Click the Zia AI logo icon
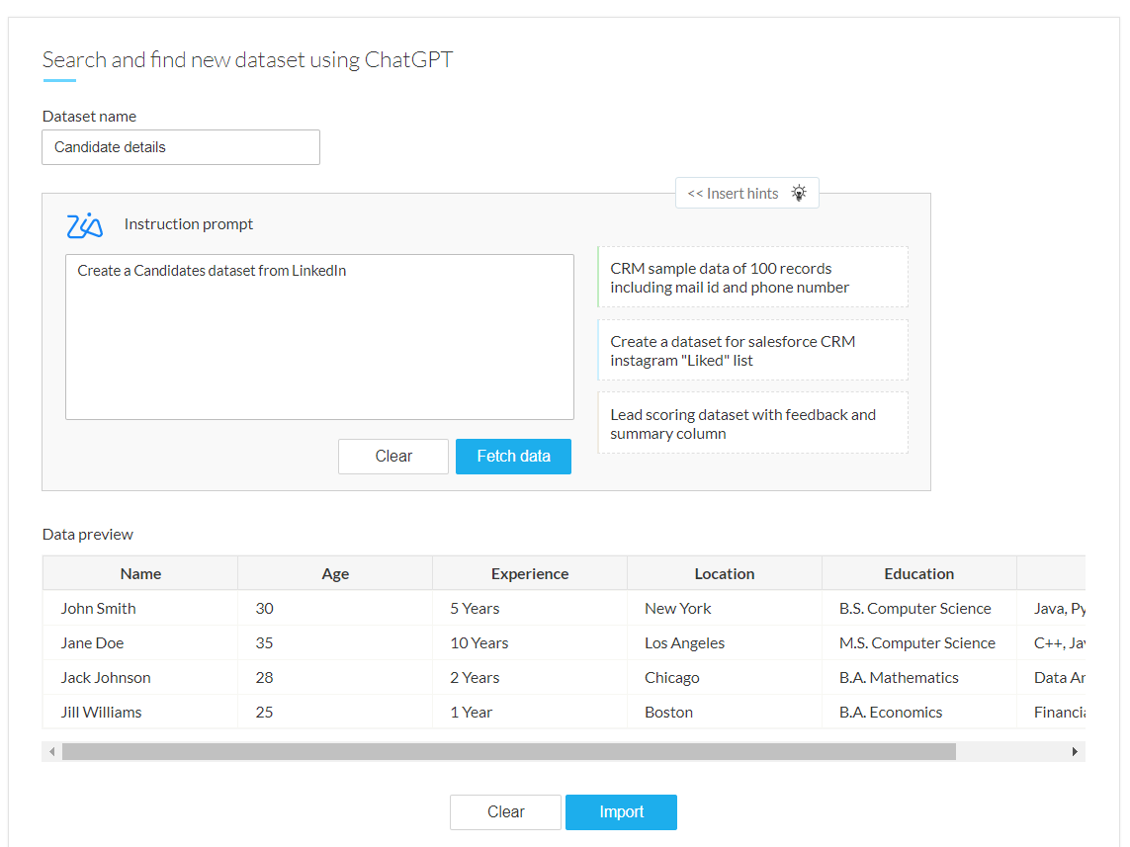 pyautogui.click(x=84, y=225)
